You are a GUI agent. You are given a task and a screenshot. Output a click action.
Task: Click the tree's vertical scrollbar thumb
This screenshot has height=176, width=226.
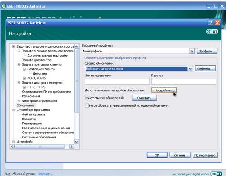click(x=76, y=81)
